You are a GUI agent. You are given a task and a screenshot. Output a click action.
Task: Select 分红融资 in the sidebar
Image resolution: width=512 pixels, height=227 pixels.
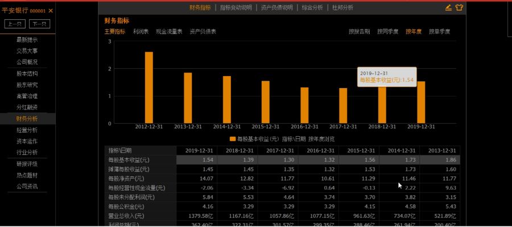point(27,107)
